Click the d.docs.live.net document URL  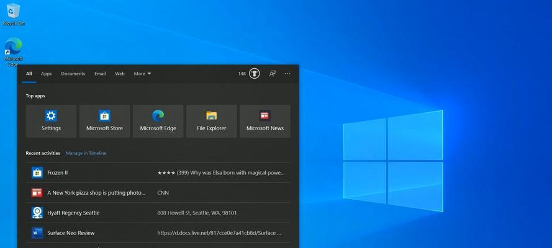pyautogui.click(x=219, y=233)
